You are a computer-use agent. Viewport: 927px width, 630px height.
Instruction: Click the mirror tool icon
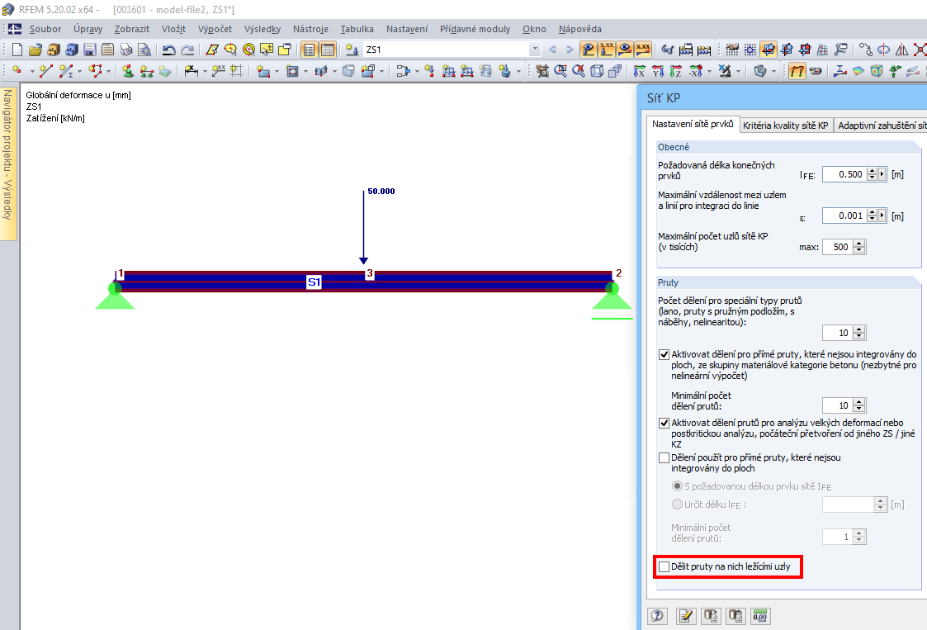point(901,50)
